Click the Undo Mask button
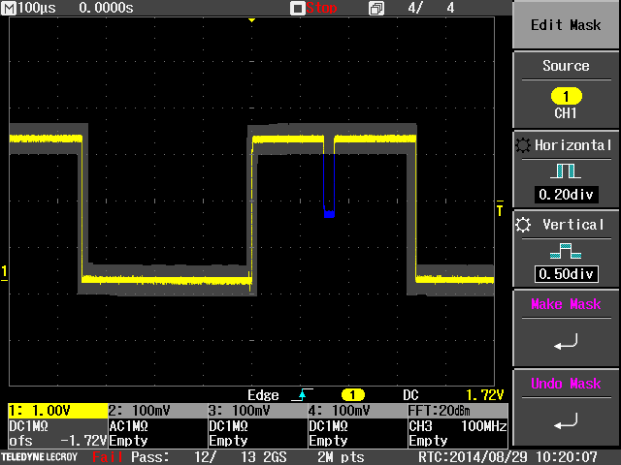This screenshot has height=465, width=621. (x=566, y=407)
